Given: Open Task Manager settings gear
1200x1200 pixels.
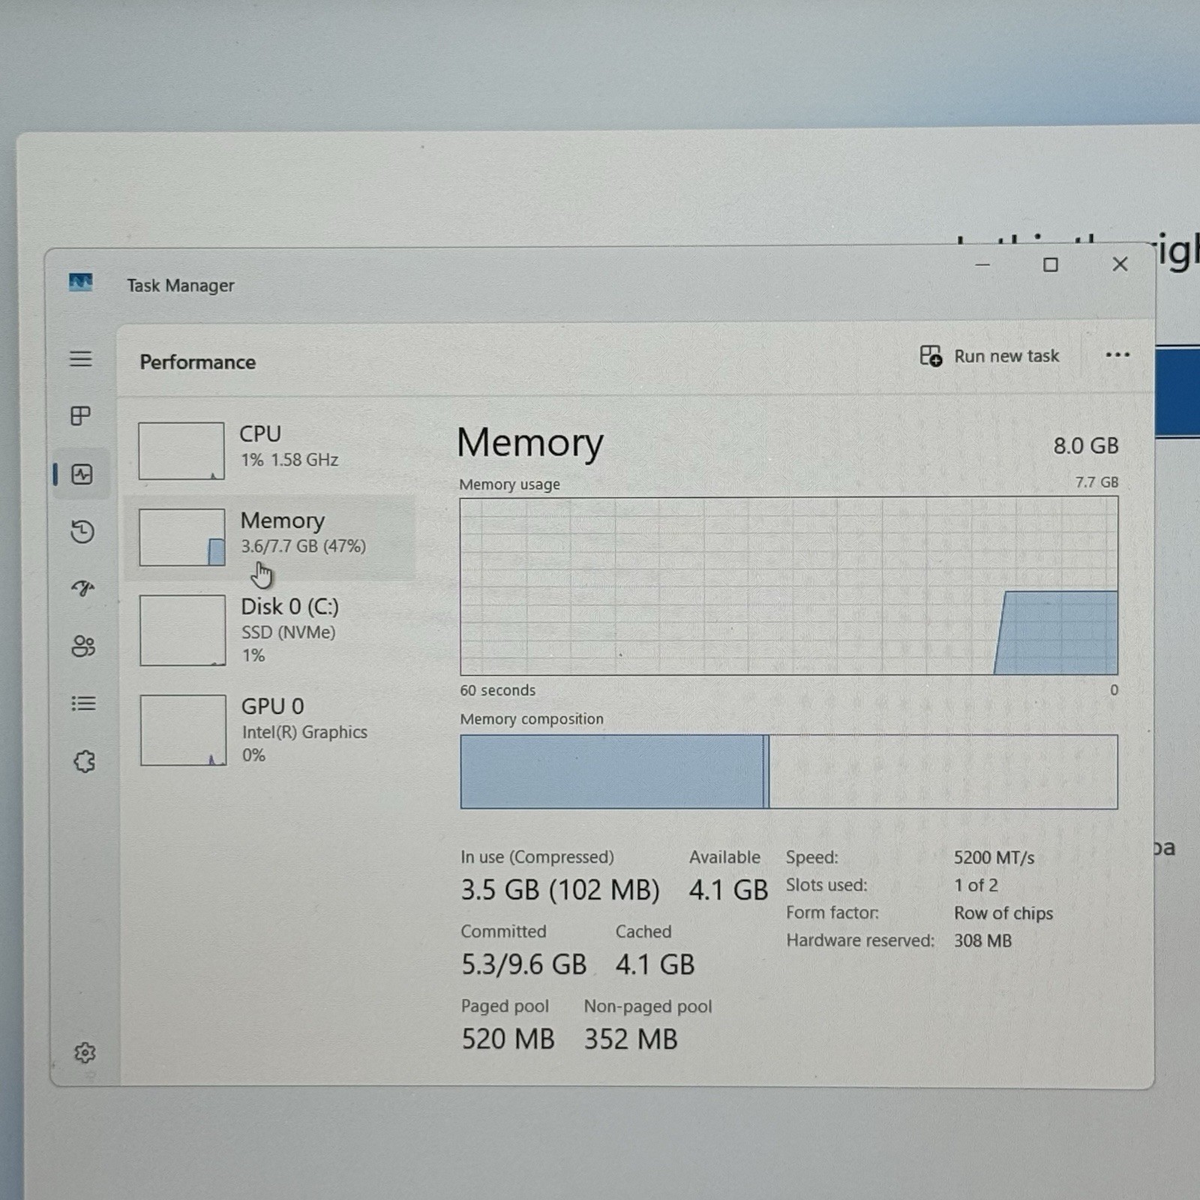Looking at the screenshot, I should pos(85,1052).
